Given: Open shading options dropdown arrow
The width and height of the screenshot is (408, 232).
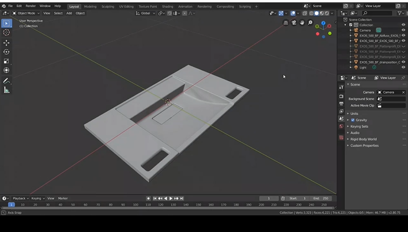Looking at the screenshot, I should click(332, 14).
